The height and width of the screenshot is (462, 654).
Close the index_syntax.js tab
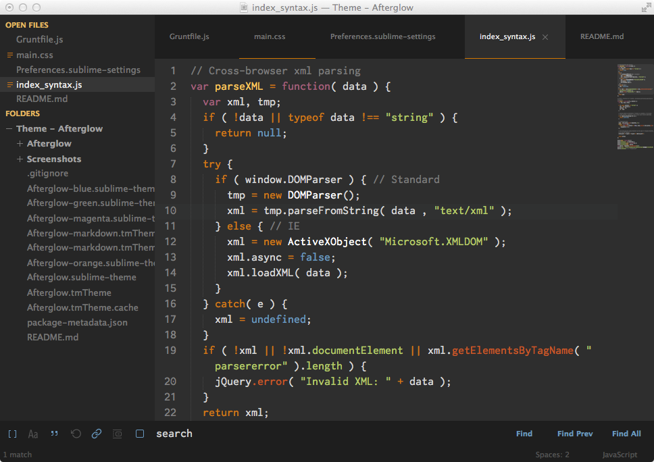(545, 37)
